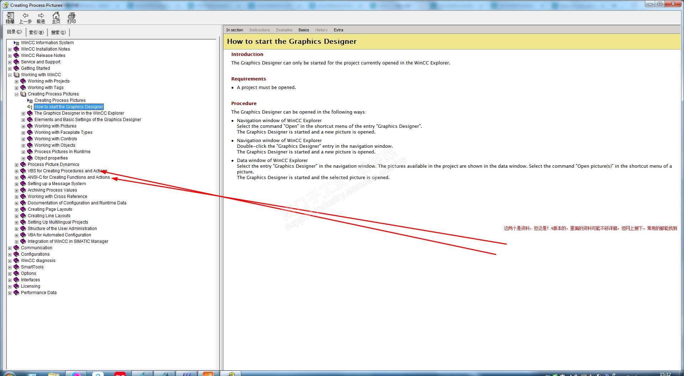Viewport: 684px width, 376px height.
Task: Click the book icon beside Working with Controls
Action: (30, 139)
